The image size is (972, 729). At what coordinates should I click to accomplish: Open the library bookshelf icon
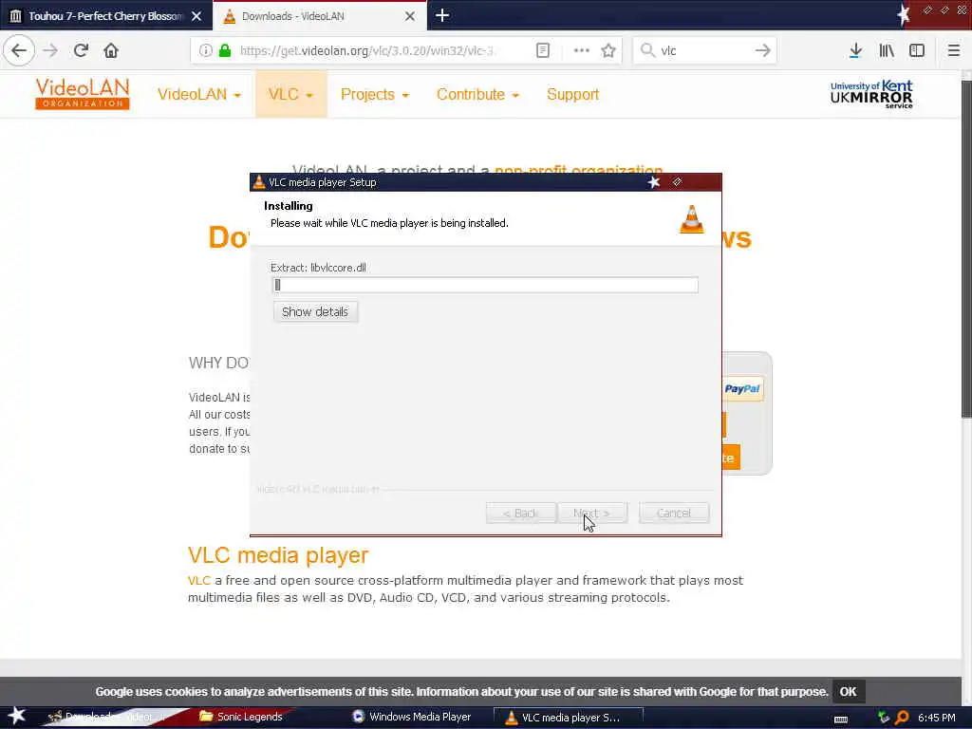coord(887,50)
